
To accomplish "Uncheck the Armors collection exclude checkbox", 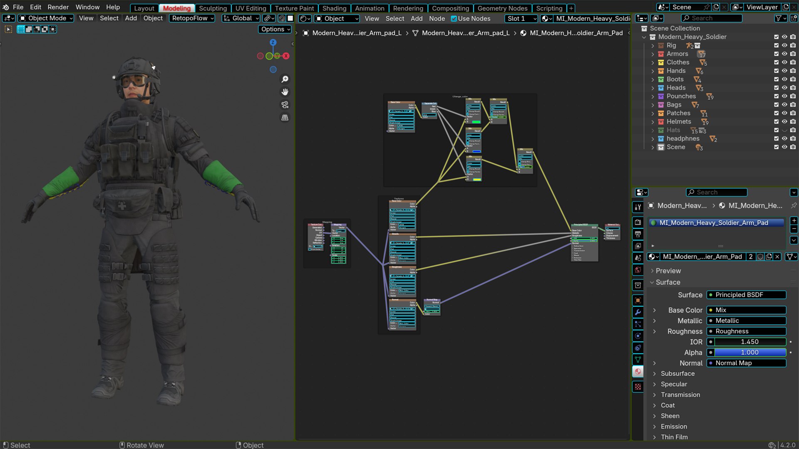I will [x=776, y=54].
